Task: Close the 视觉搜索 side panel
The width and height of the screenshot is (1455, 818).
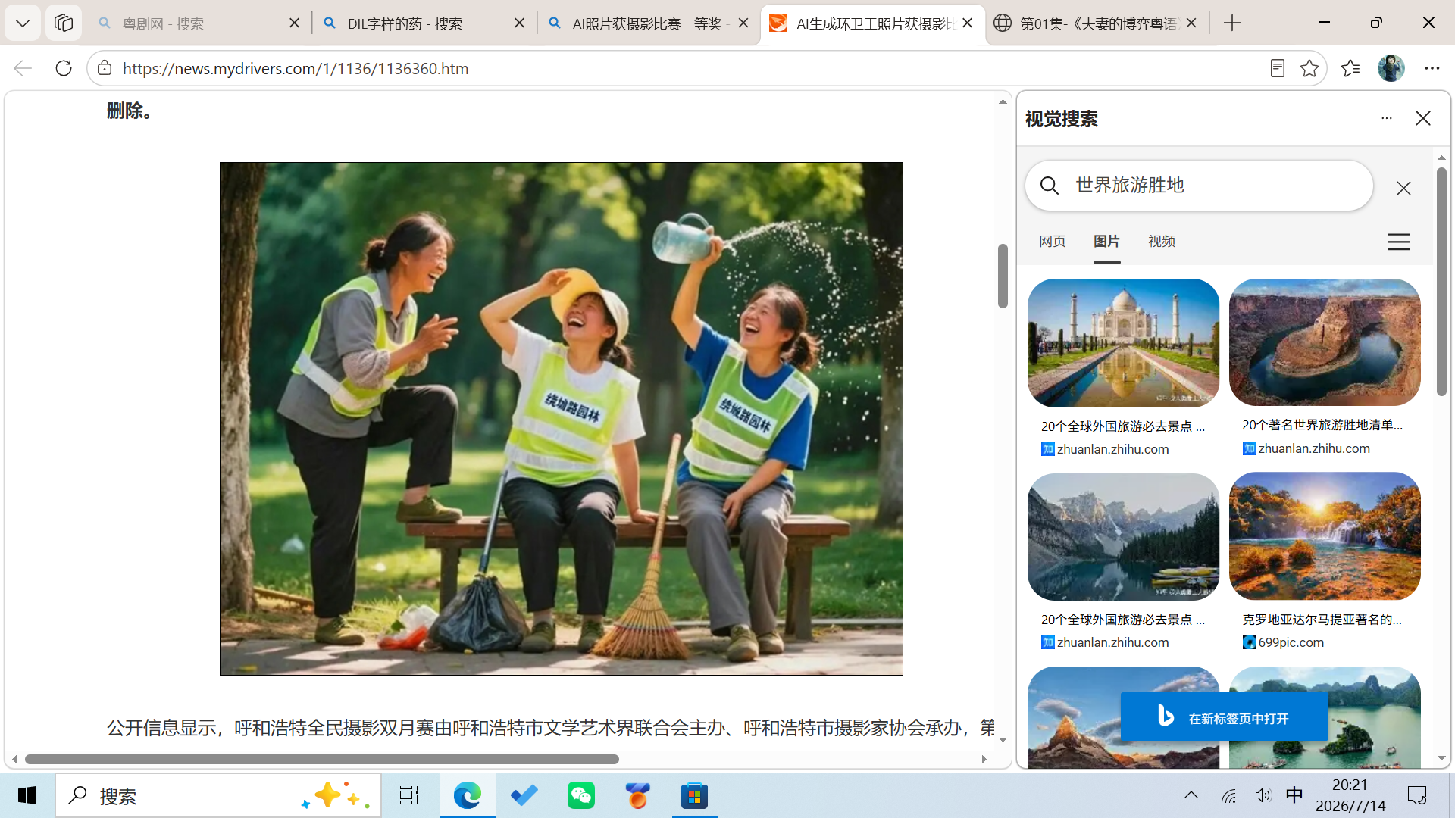Action: point(1423,118)
